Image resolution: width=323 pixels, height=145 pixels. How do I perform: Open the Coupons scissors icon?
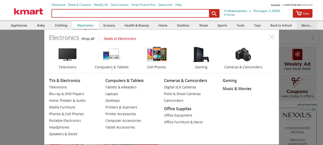pyautogui.click(x=297, y=82)
